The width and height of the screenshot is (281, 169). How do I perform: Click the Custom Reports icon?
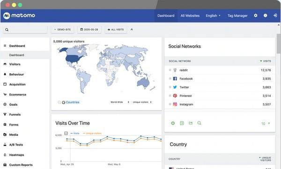[5, 165]
